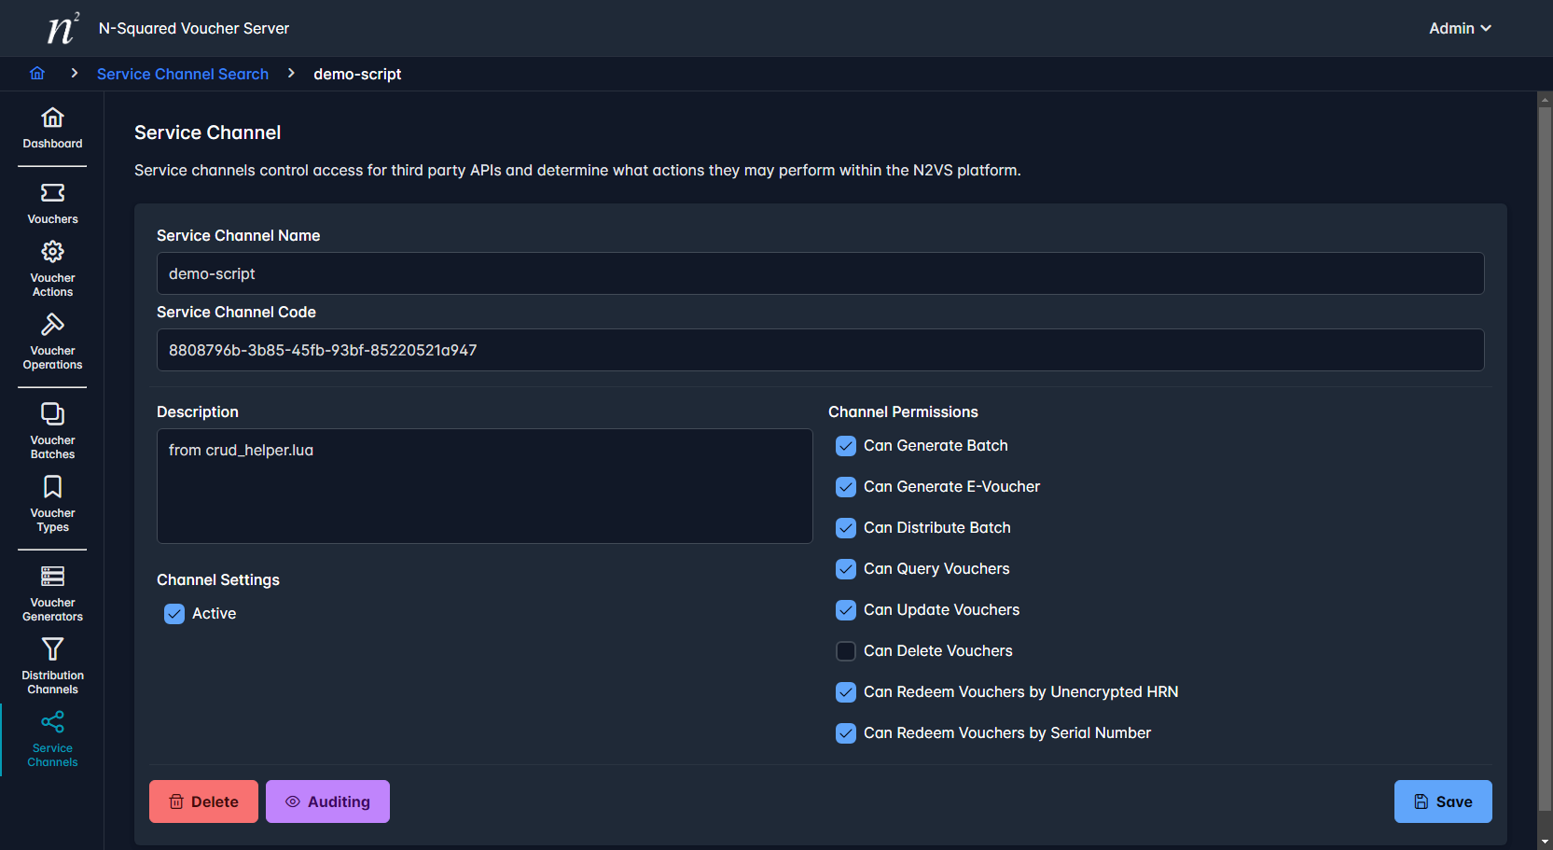Save the service channel changes

click(1442, 801)
